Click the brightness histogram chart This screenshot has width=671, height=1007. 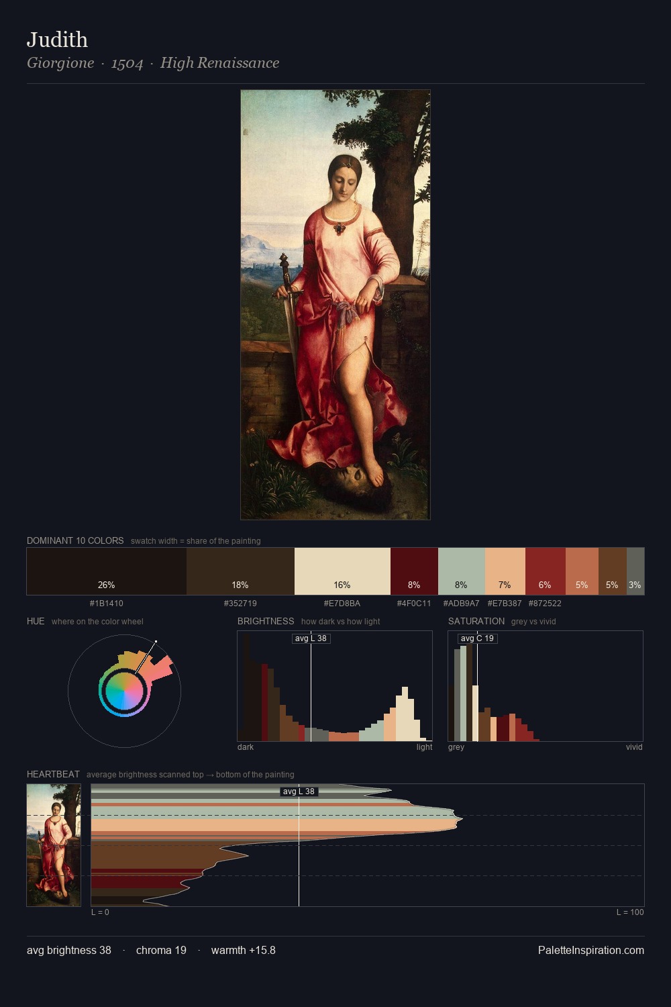click(x=335, y=686)
